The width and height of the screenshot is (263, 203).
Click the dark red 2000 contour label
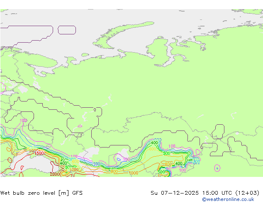click(x=55, y=174)
